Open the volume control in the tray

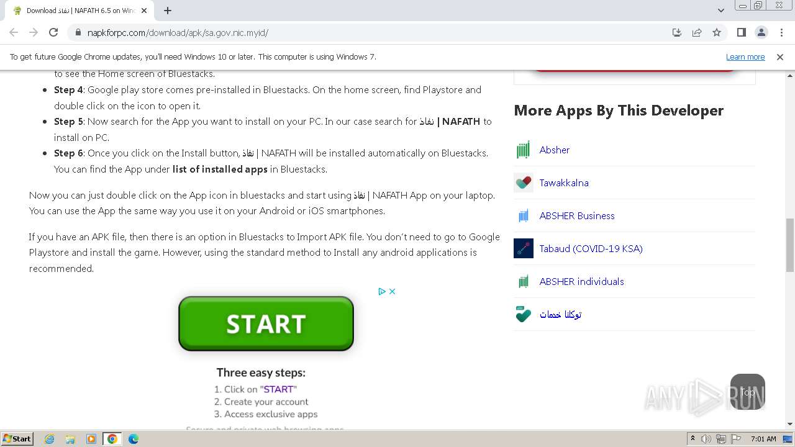706,439
